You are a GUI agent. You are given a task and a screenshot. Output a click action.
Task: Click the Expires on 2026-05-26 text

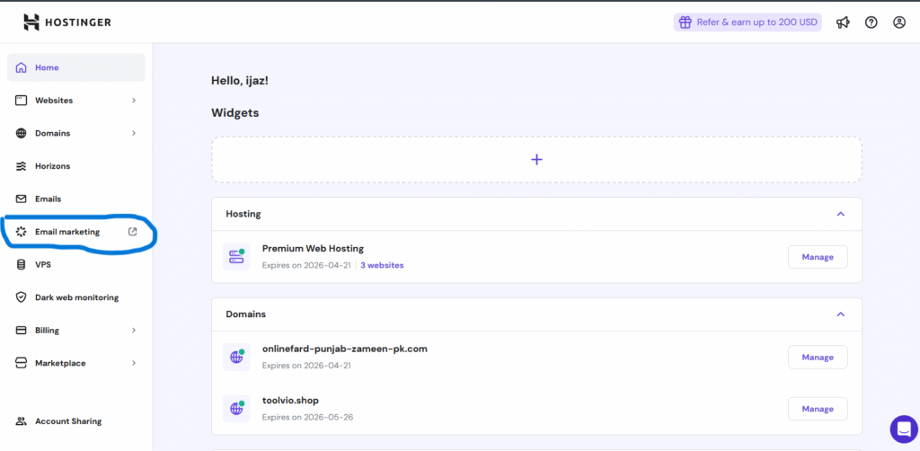(x=307, y=418)
